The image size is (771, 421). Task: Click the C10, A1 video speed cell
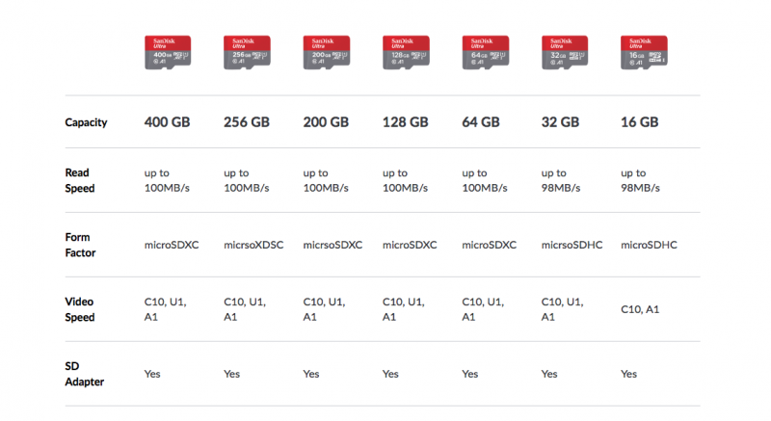click(640, 309)
